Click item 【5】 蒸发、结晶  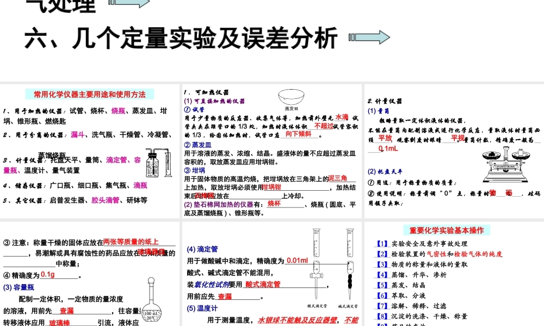tap(401, 285)
